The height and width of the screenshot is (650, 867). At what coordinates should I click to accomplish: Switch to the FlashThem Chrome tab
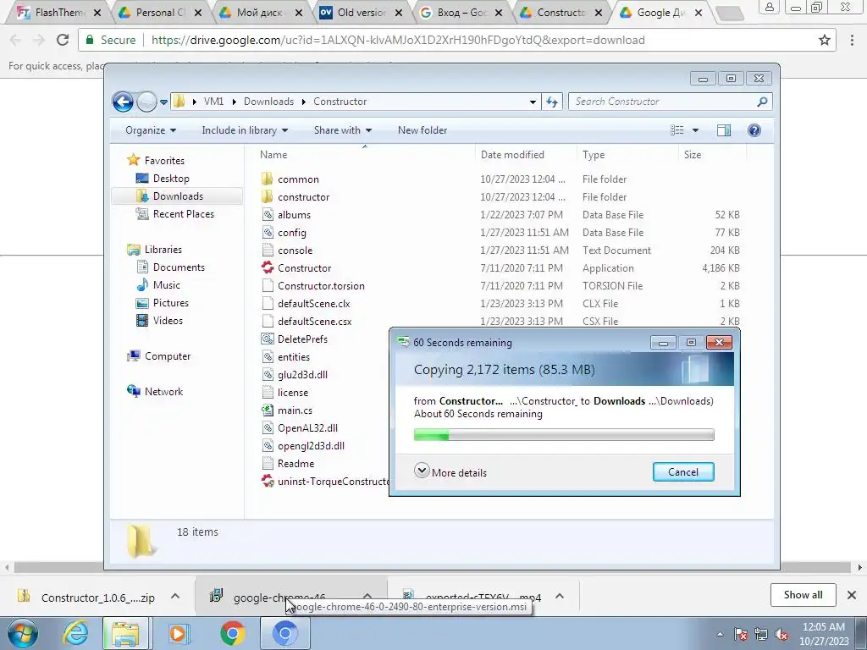pos(59,12)
